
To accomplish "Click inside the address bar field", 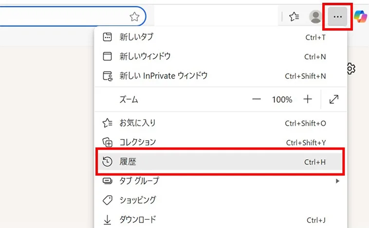I will click(x=63, y=17).
